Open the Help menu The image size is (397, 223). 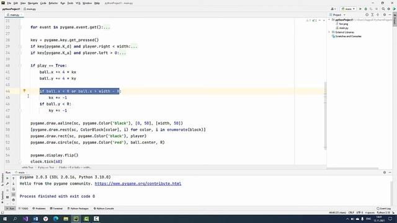pos(97,3)
